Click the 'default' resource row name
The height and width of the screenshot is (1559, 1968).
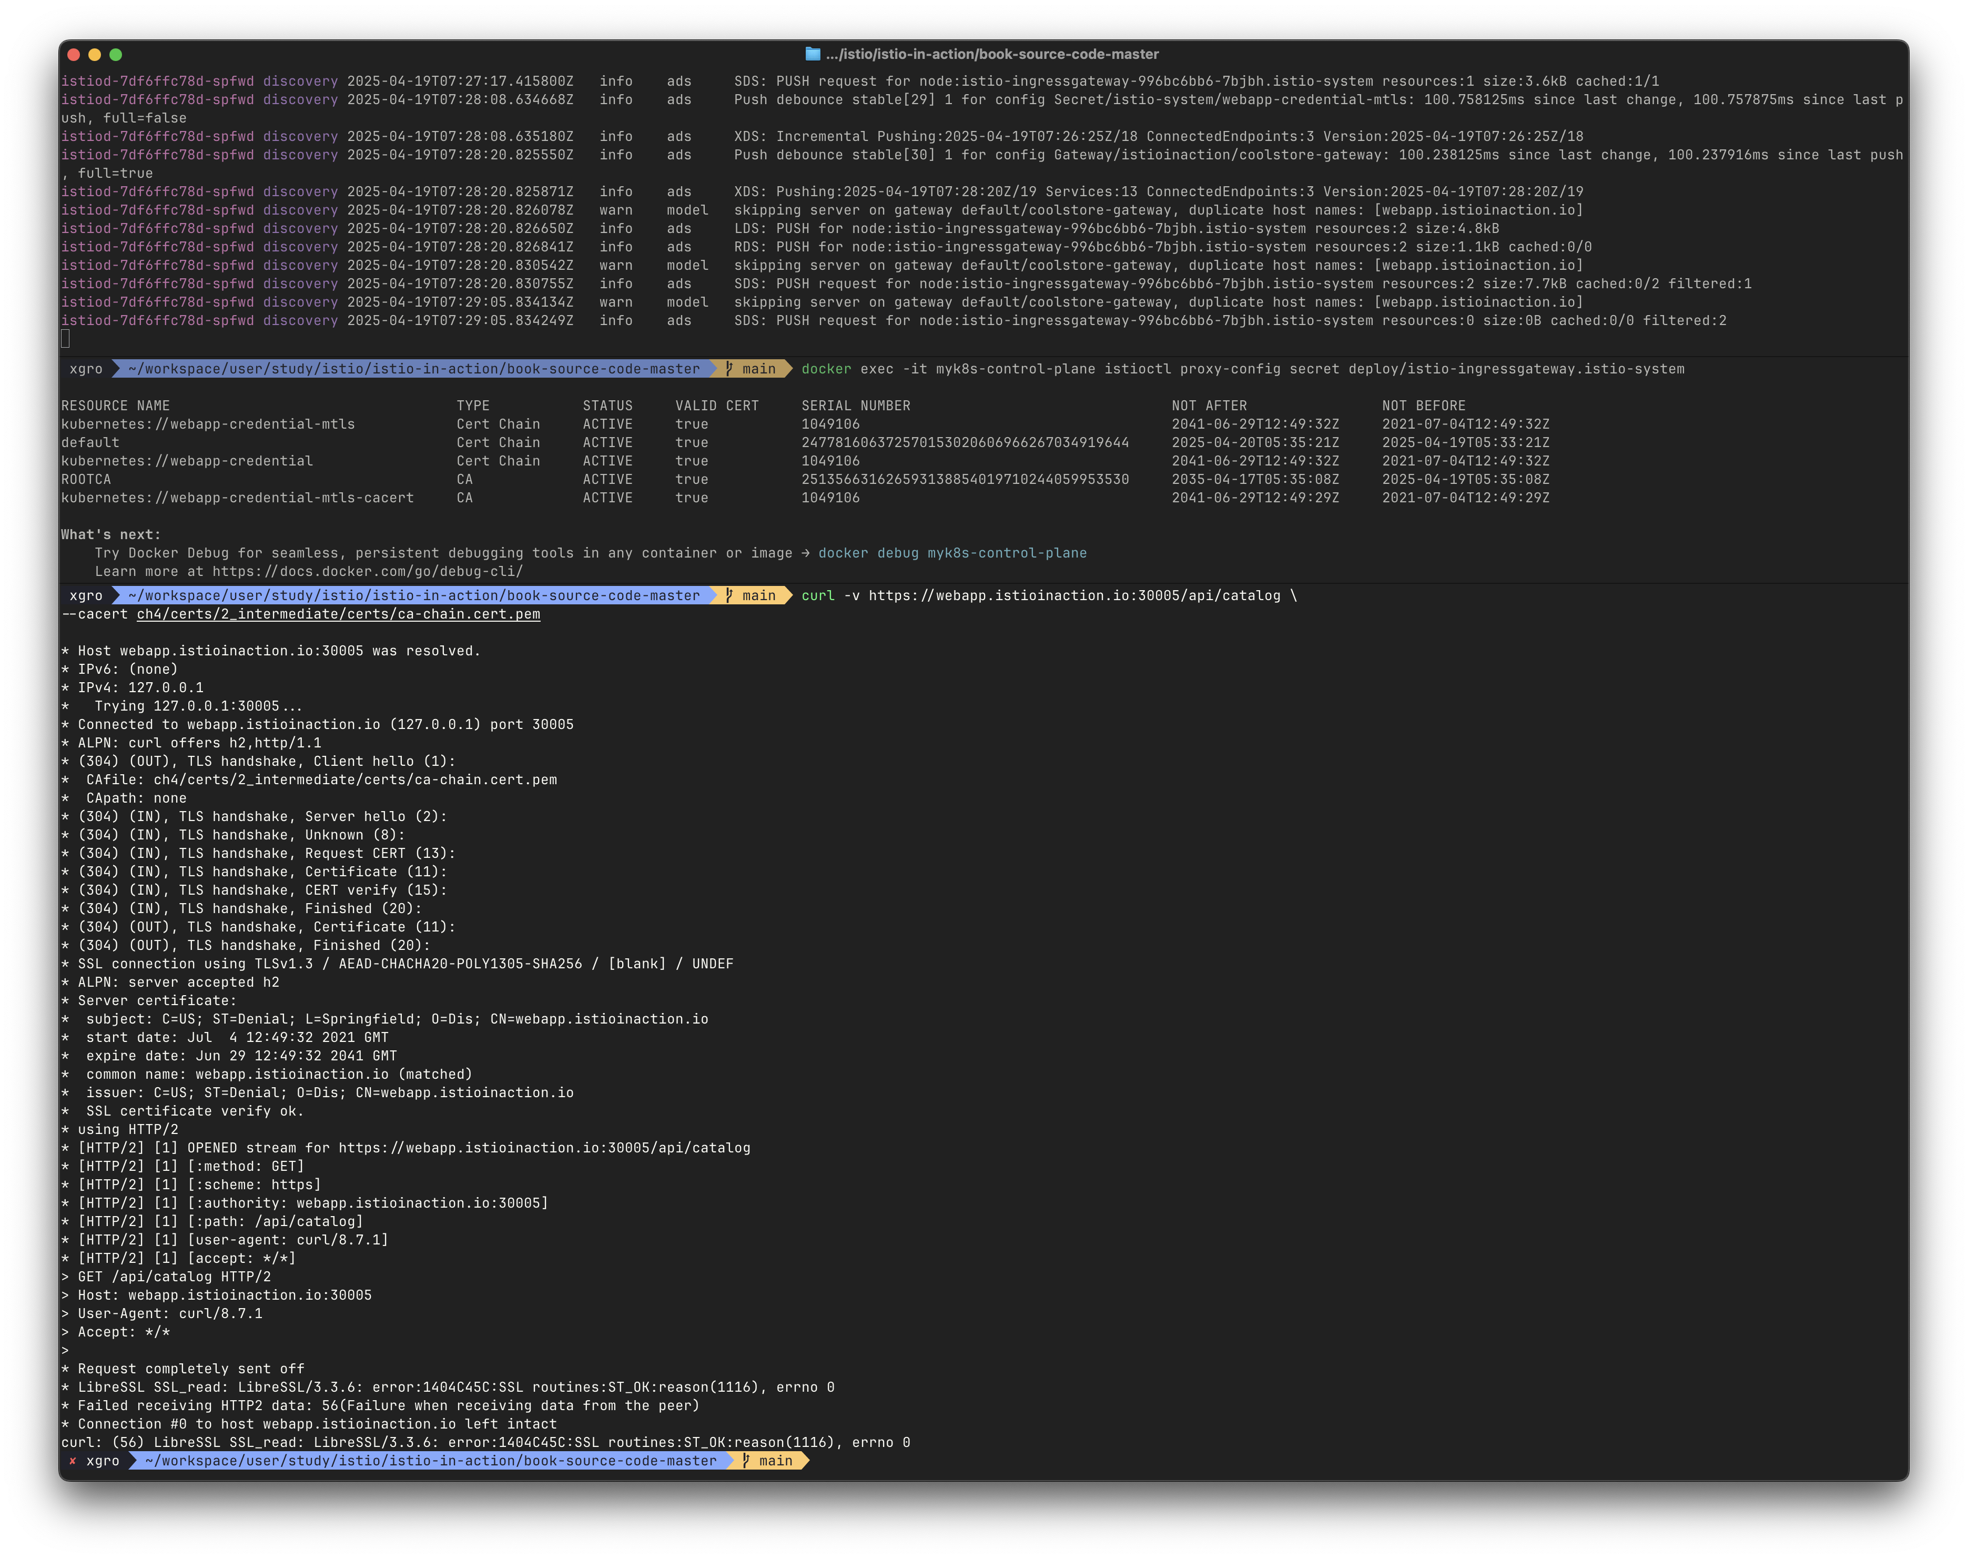(x=90, y=443)
